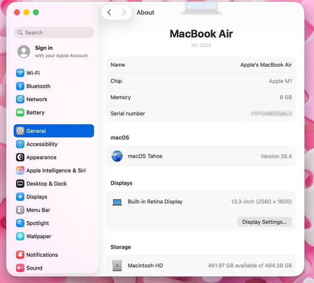Go forward with the right chevron
This screenshot has width=314, height=283.
tap(124, 13)
